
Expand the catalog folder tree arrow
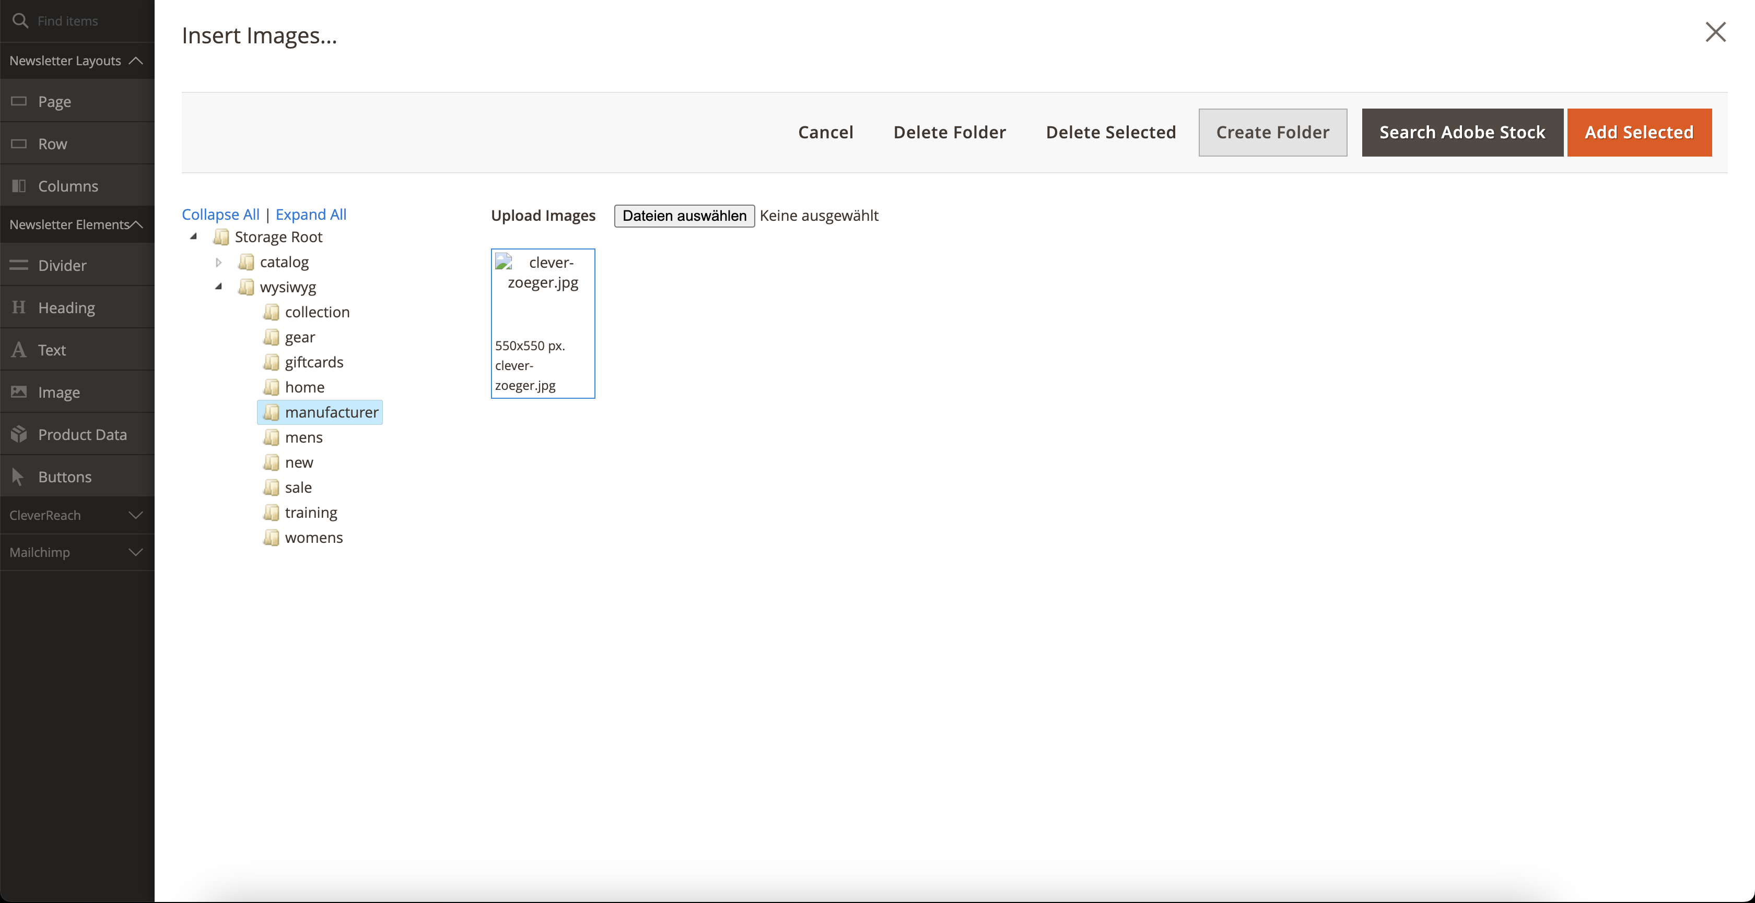(x=219, y=262)
